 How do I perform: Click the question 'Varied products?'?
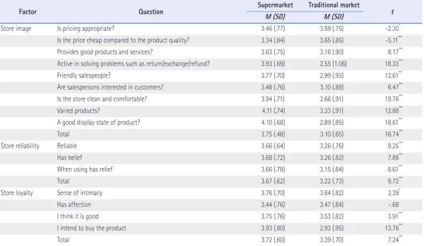point(78,111)
